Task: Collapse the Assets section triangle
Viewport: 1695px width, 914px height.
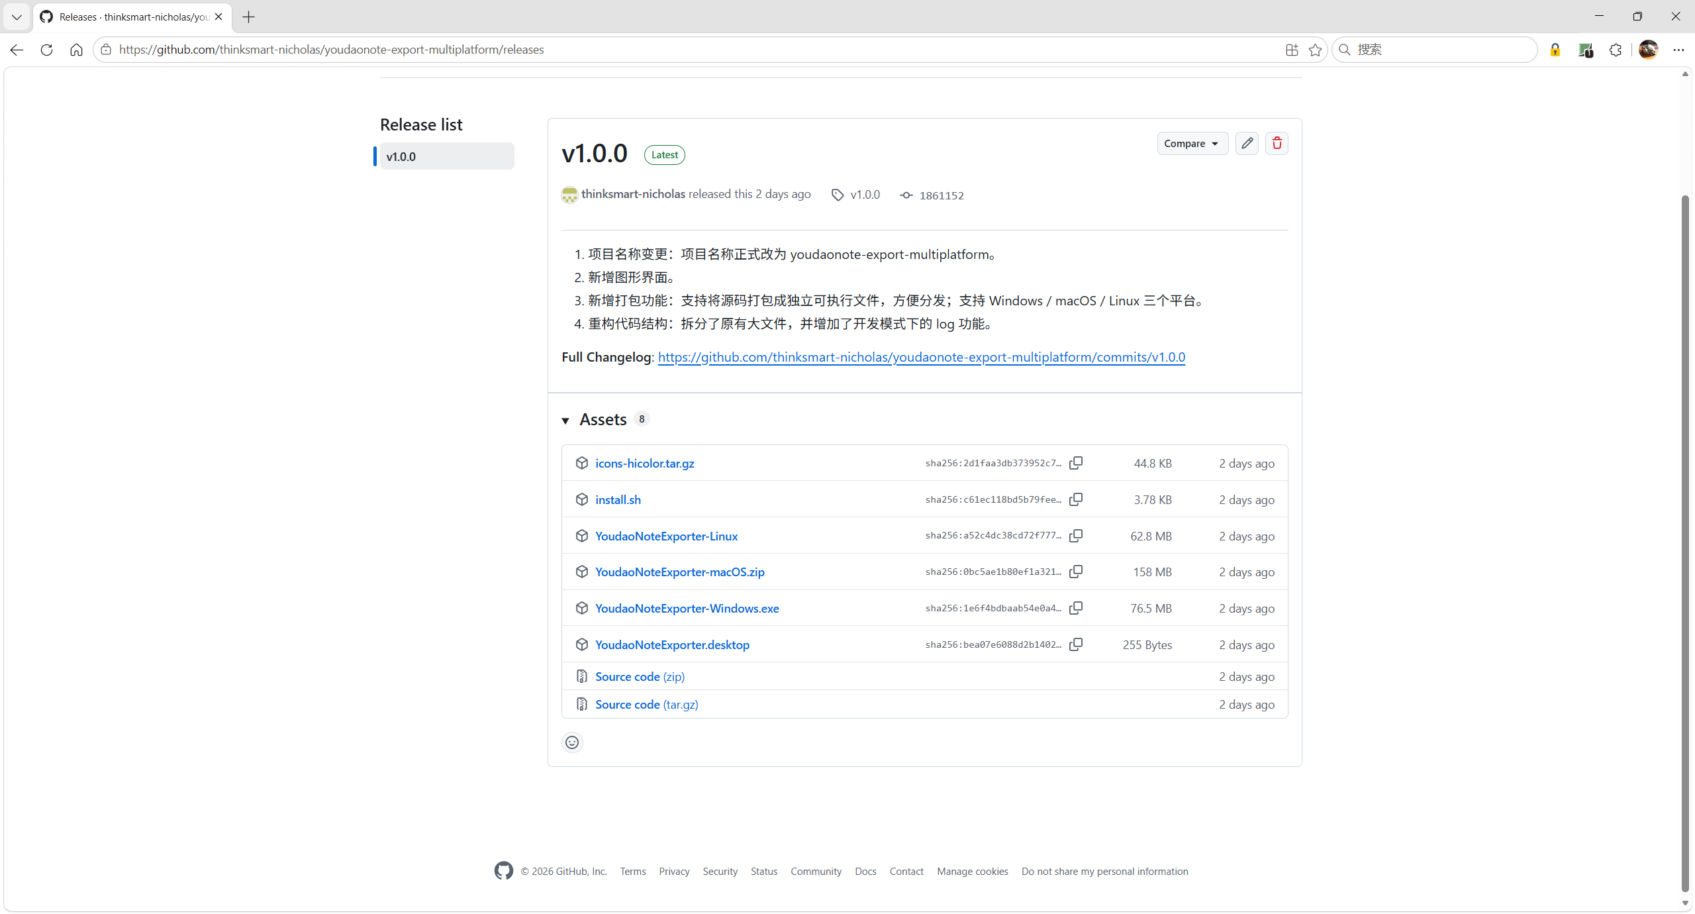Action: (565, 421)
